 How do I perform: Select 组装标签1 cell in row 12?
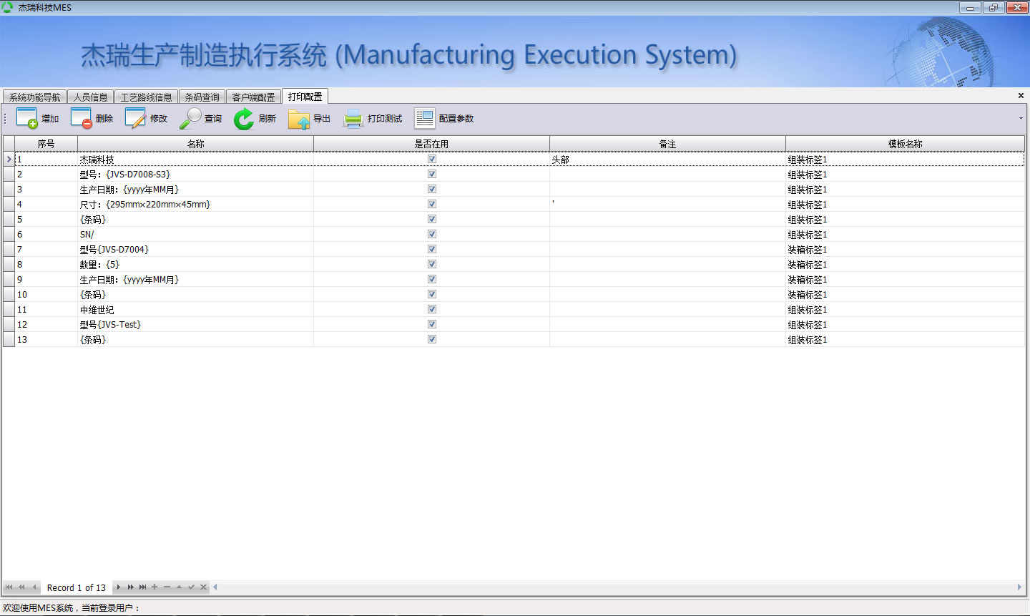pyautogui.click(x=905, y=325)
